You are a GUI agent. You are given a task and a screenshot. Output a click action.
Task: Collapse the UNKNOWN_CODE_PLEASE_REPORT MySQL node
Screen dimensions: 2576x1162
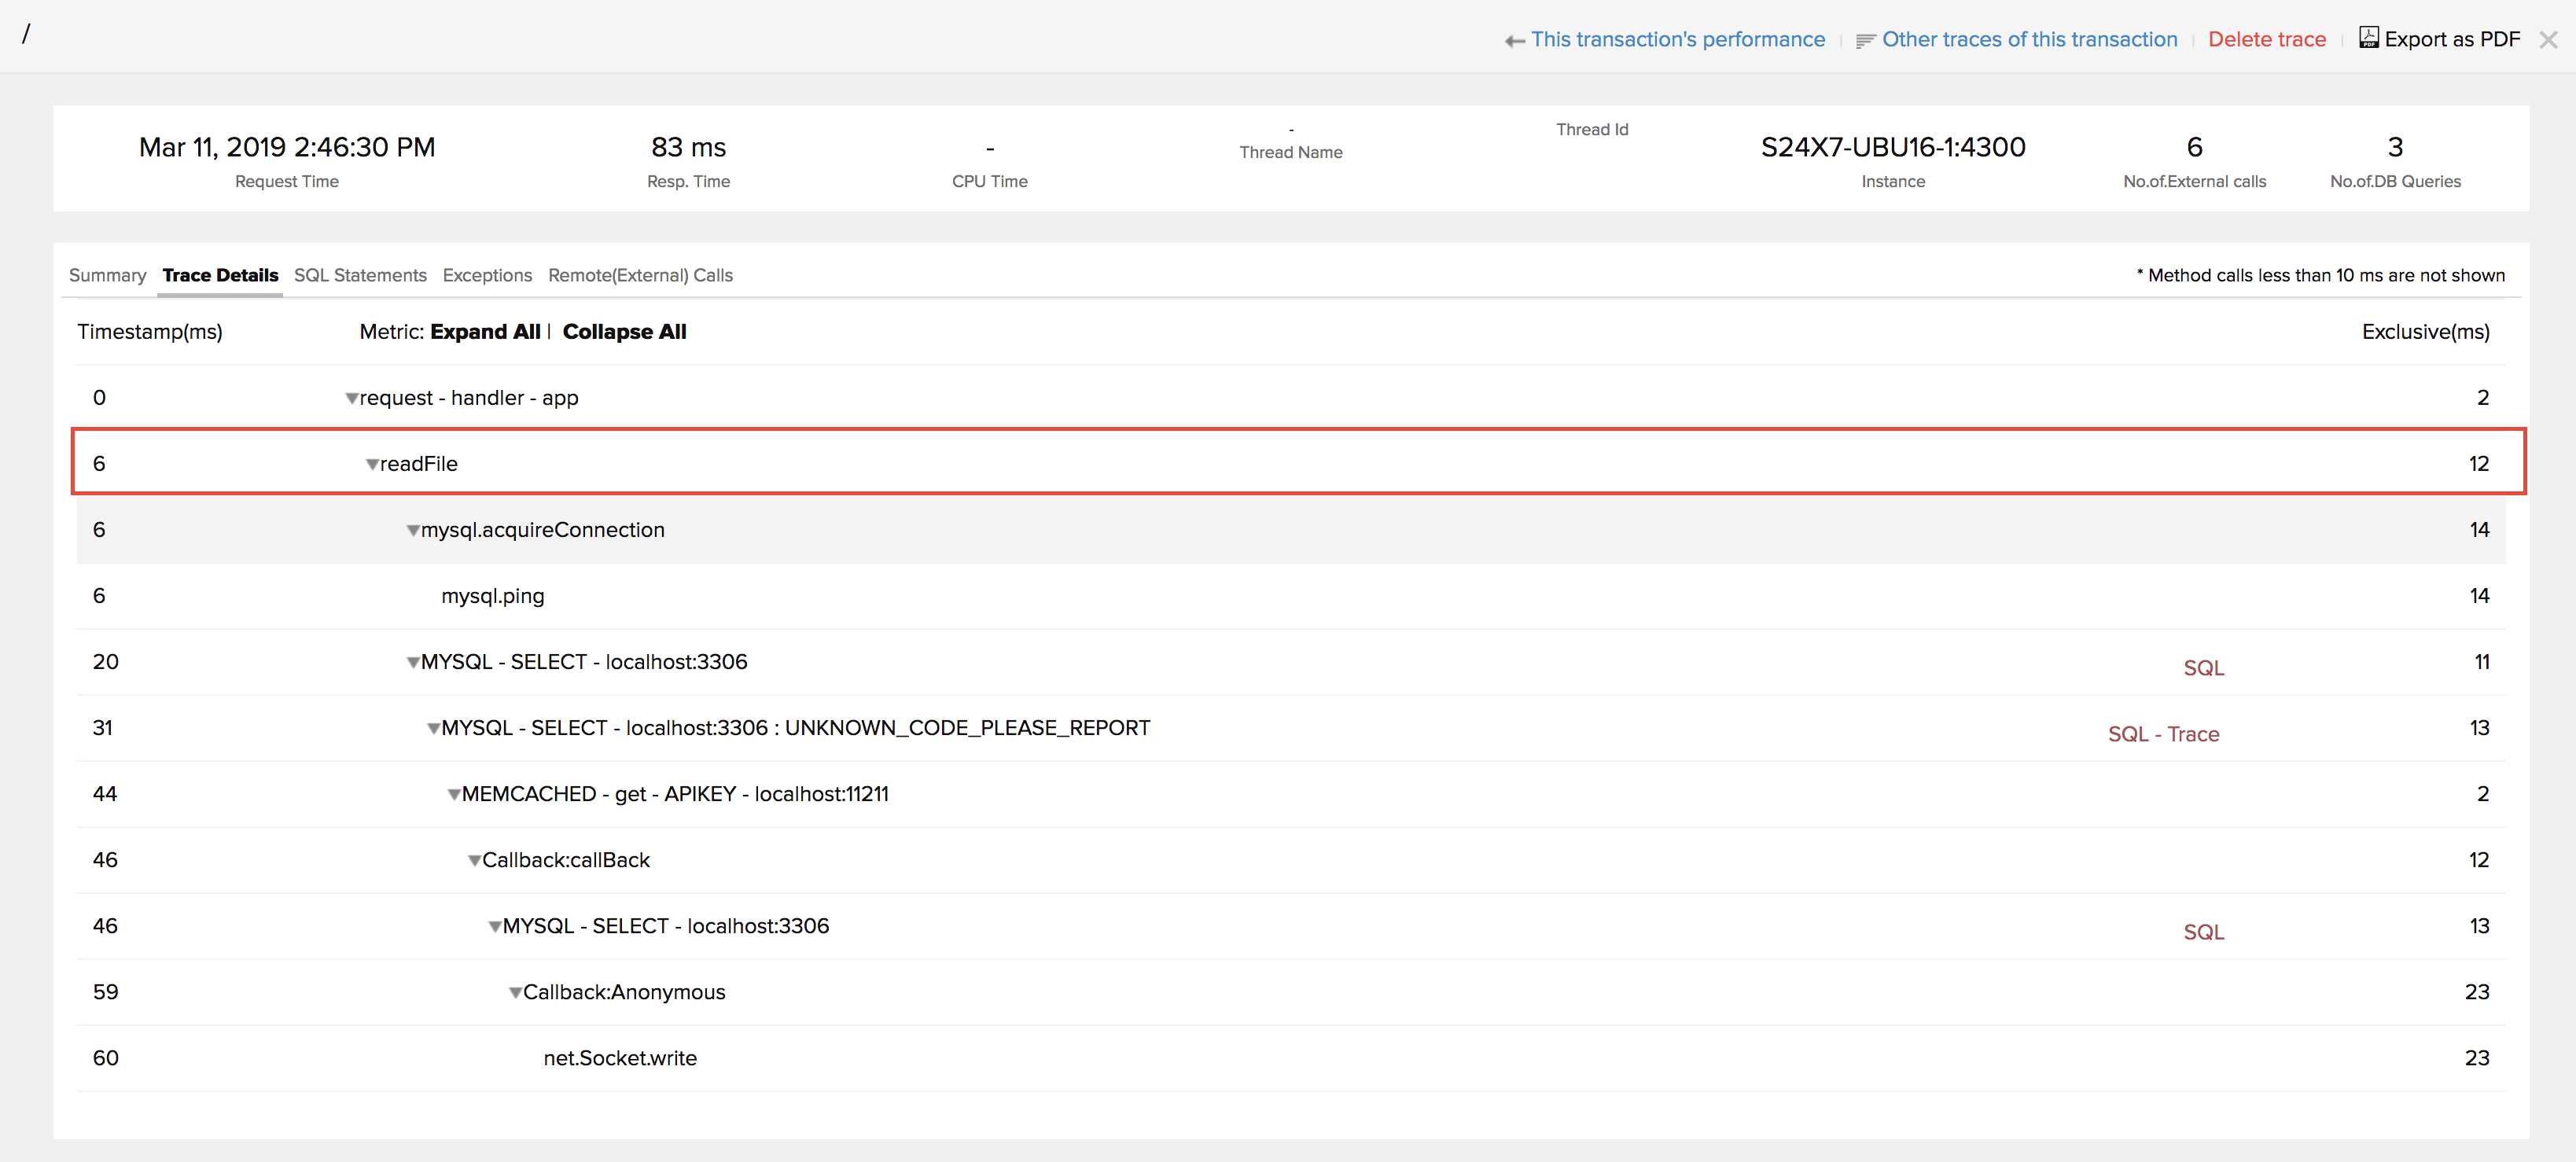[x=434, y=729]
